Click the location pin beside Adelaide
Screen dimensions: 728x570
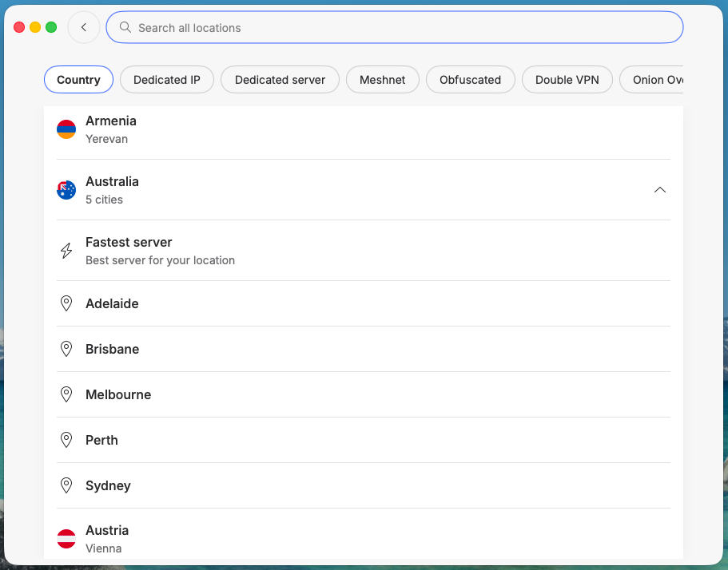pos(66,304)
